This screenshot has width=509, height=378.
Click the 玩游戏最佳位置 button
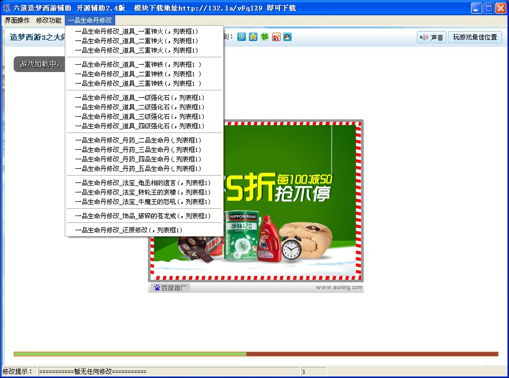click(x=475, y=37)
